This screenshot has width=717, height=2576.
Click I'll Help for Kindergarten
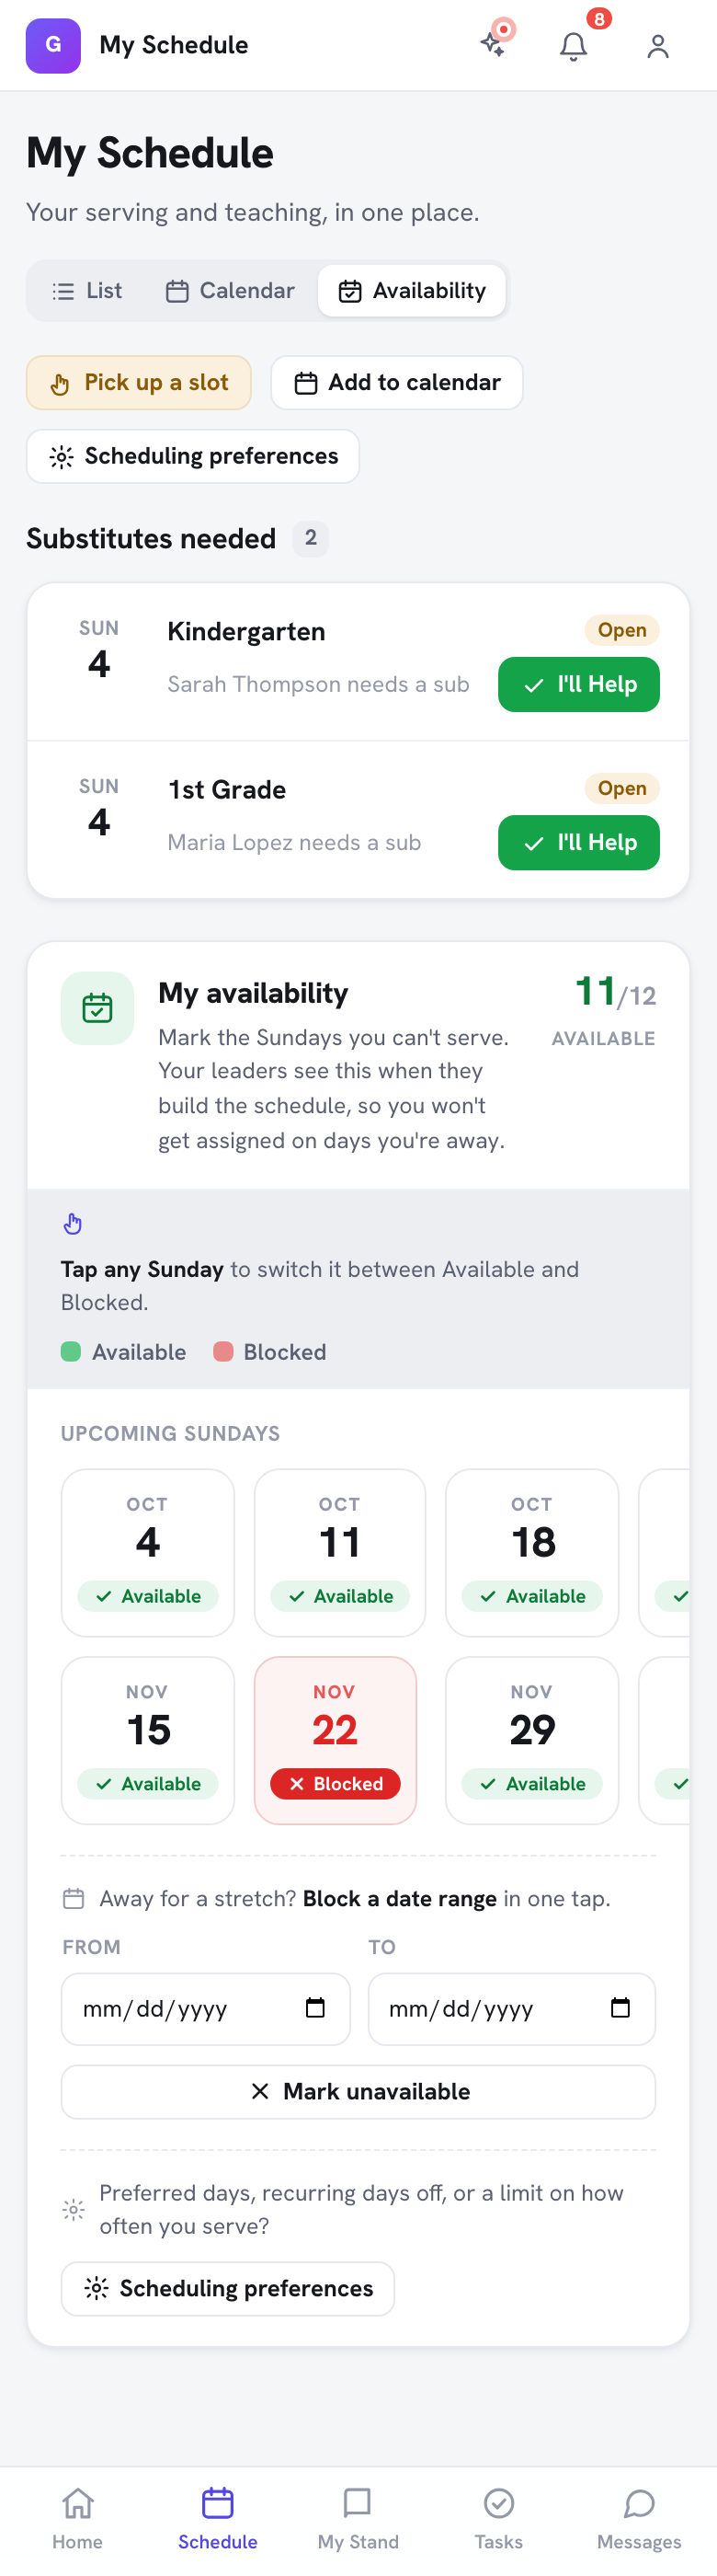pyautogui.click(x=579, y=684)
